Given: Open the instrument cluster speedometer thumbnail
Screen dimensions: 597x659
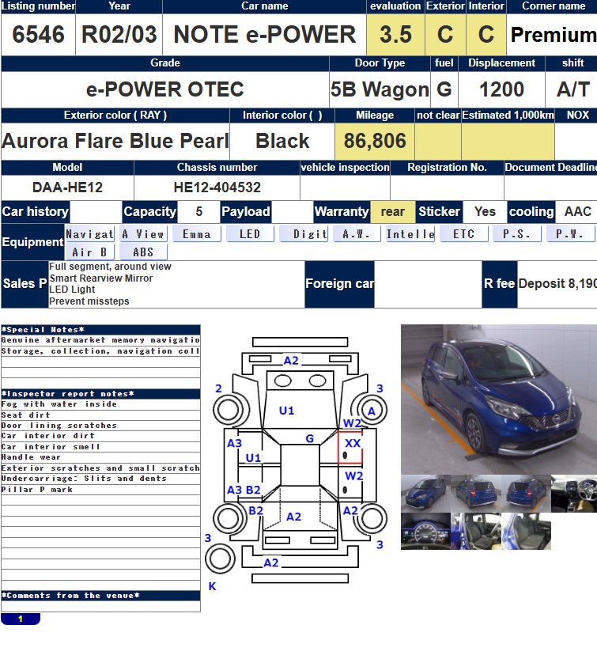Looking at the screenshot, I should 425,532.
